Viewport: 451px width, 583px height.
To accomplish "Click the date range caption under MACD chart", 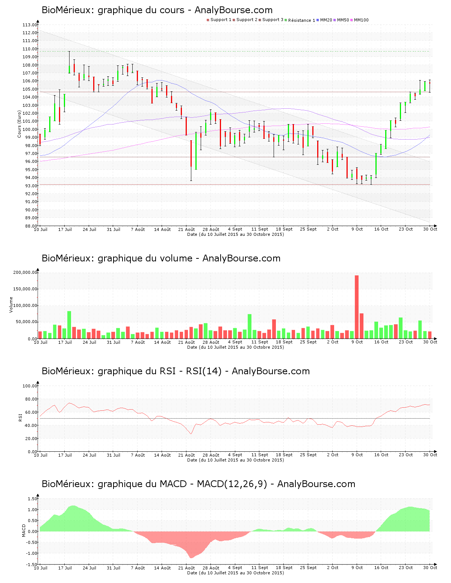I will [236, 573].
